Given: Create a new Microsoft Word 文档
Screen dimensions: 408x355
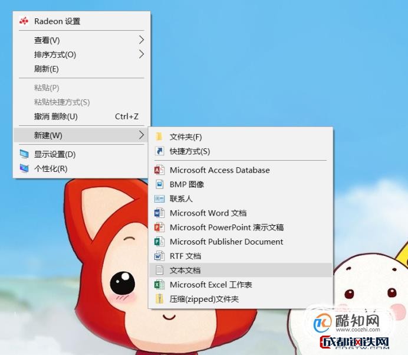Looking at the screenshot, I should coord(241,213).
